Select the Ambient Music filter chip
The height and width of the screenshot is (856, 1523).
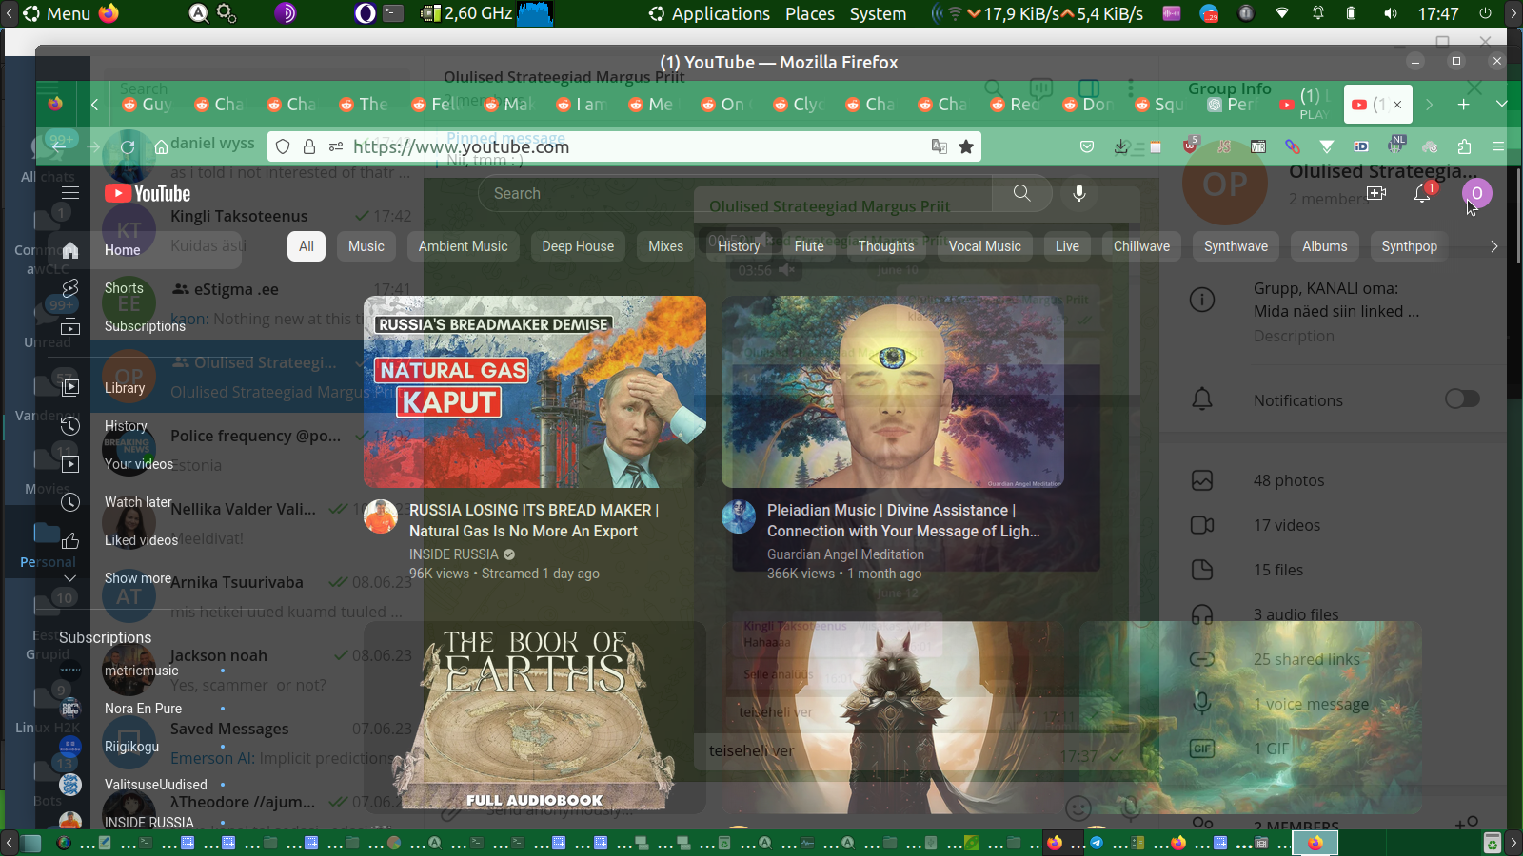click(464, 246)
